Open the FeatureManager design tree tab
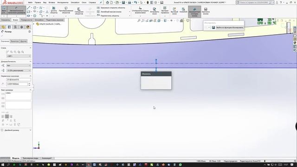The image size is (297, 167). (x=3, y=27)
